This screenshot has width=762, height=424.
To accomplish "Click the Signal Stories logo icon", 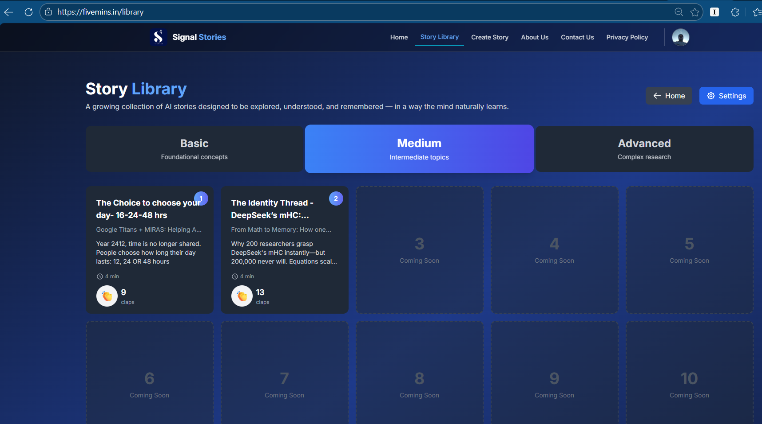I will click(159, 37).
